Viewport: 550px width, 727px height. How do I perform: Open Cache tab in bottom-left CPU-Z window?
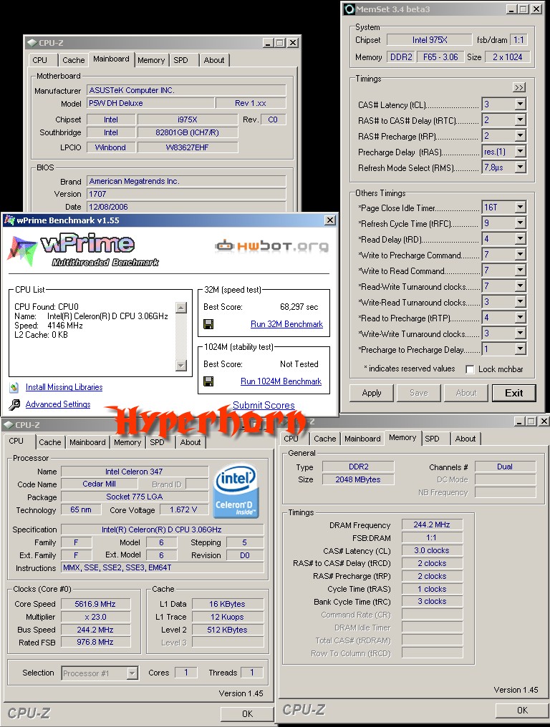[50, 442]
